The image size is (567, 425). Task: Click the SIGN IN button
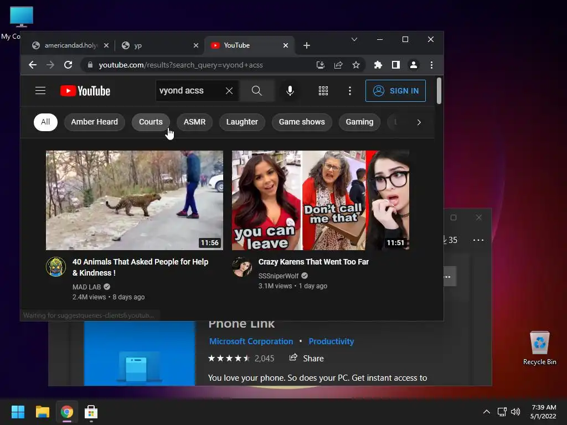pyautogui.click(x=395, y=91)
